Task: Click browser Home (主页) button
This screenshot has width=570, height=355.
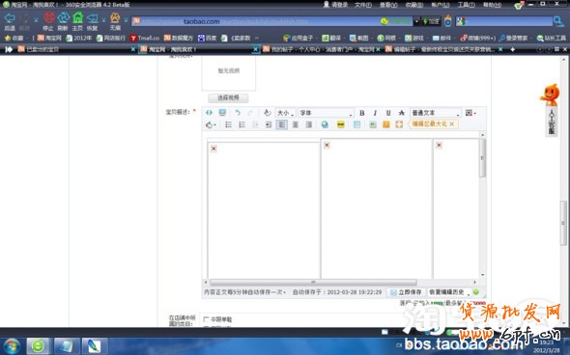Action: pos(77,20)
